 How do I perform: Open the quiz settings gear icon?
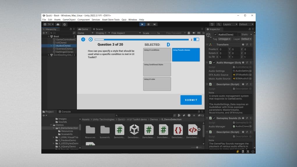(x=91, y=40)
